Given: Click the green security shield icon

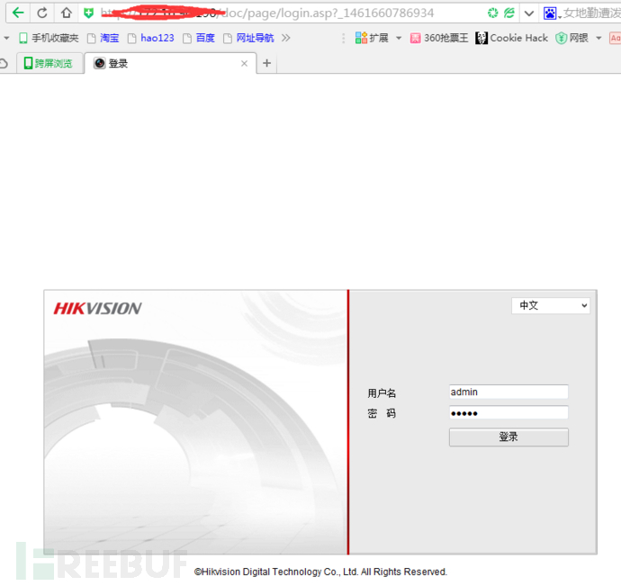Looking at the screenshot, I should pos(89,14).
